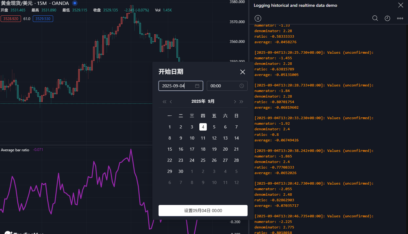The height and width of the screenshot is (234, 408).
Task: Click the 2025-09-04 date input field
Action: coord(176,86)
